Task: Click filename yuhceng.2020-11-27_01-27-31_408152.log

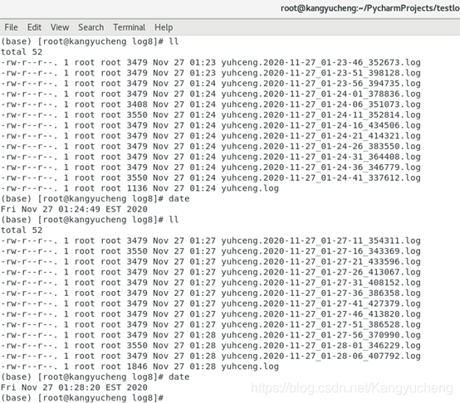Action: point(321,283)
